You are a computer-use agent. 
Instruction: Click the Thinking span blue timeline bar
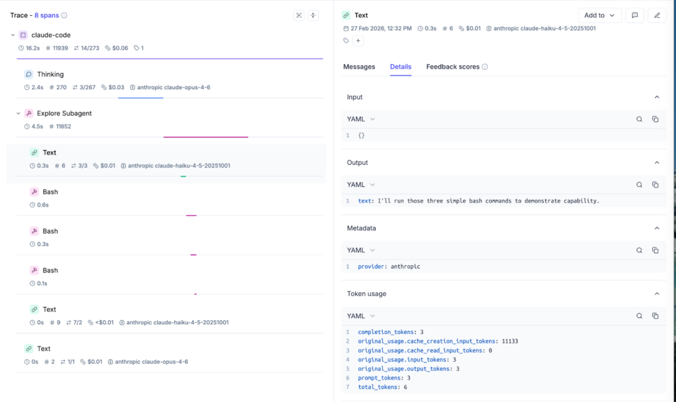click(141, 98)
